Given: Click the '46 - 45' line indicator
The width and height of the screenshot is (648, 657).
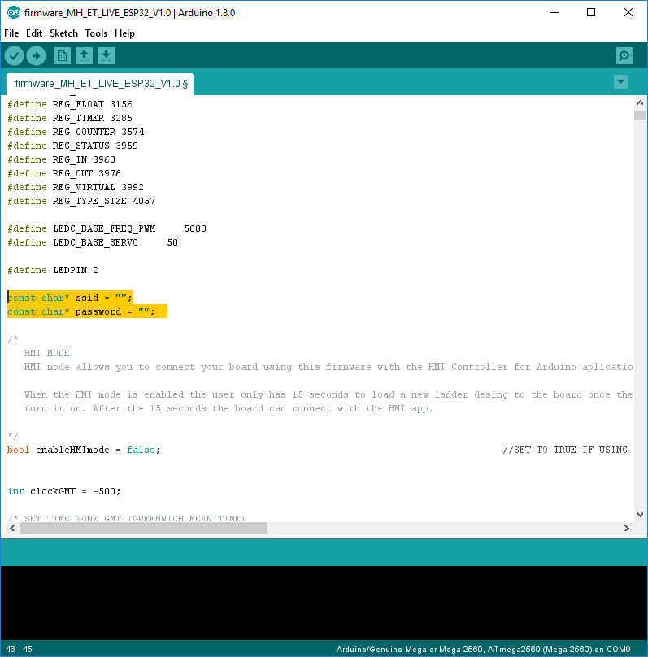Looking at the screenshot, I should tap(19, 649).
